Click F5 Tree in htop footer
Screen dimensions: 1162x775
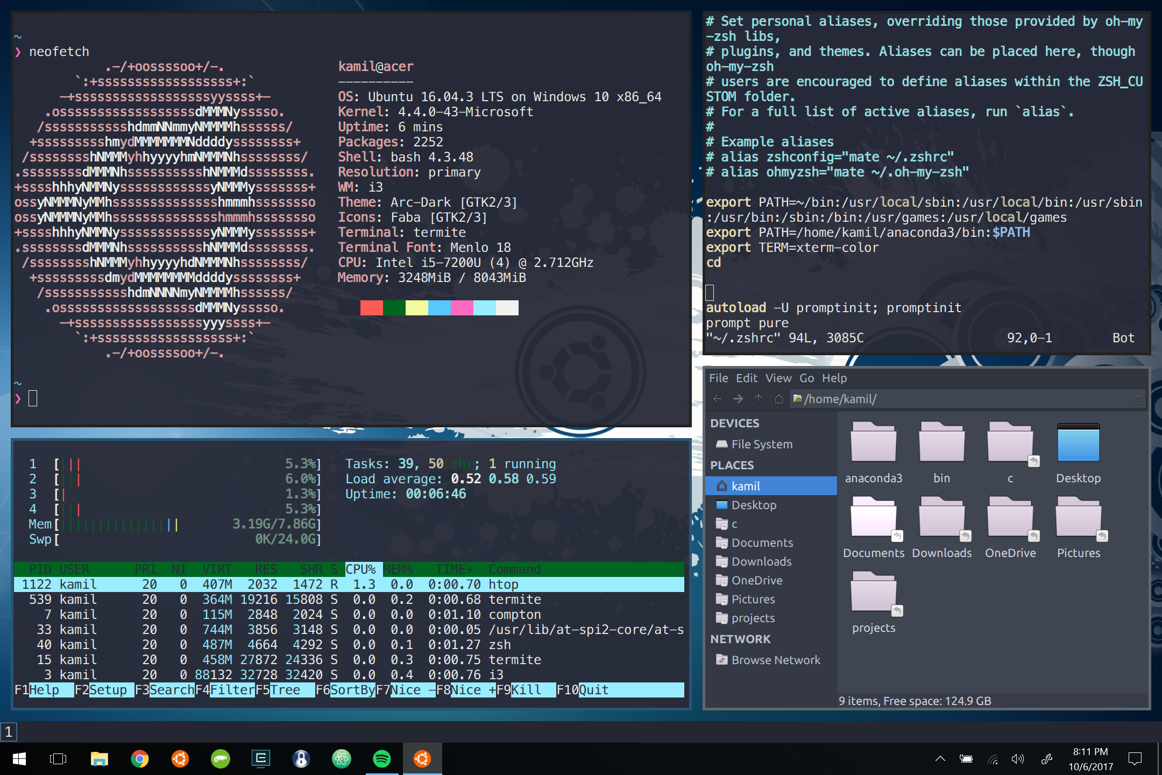point(285,690)
